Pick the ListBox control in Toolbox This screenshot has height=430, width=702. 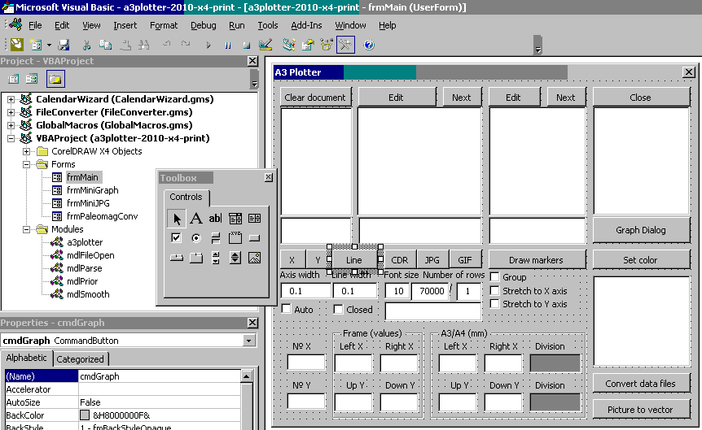pos(254,218)
